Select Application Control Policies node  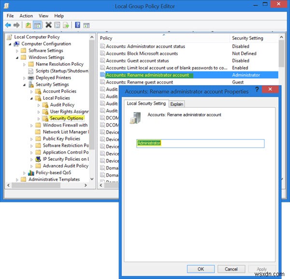(66, 153)
